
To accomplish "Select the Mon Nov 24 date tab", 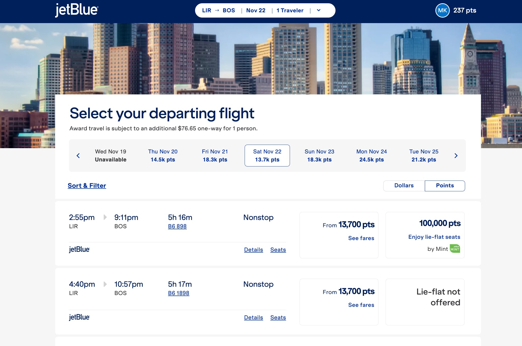I will point(371,155).
